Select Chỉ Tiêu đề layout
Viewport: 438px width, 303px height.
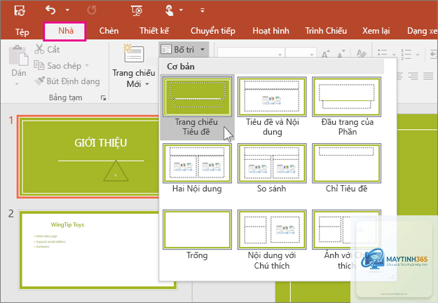[x=347, y=168]
